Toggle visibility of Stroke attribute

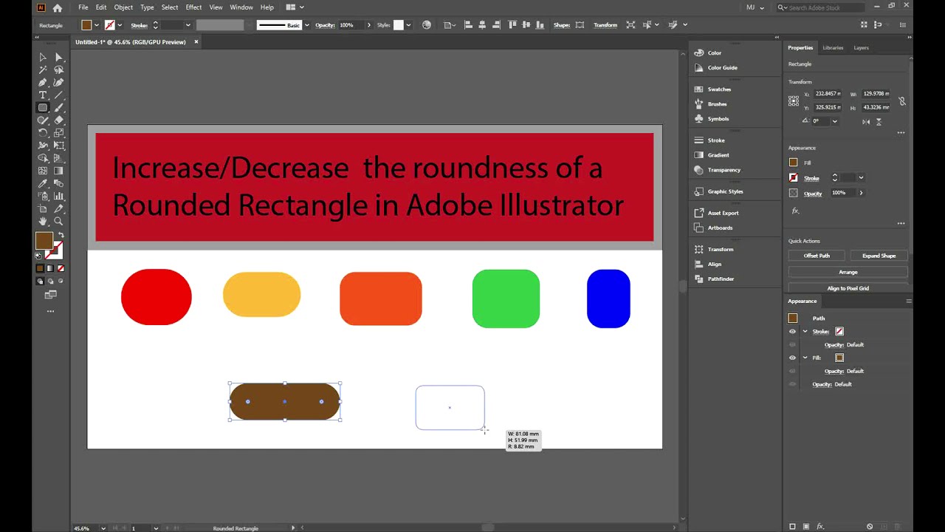pos(792,332)
